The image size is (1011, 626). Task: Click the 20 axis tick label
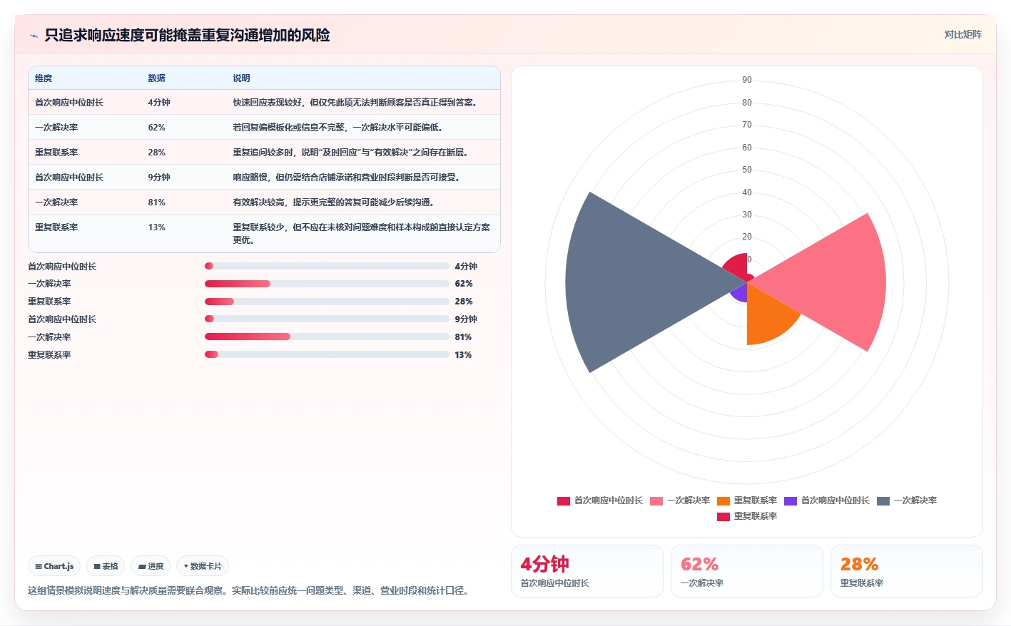[x=747, y=237]
